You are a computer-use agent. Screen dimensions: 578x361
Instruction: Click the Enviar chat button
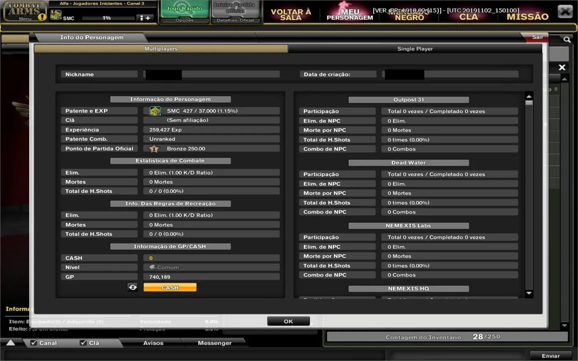(551, 356)
